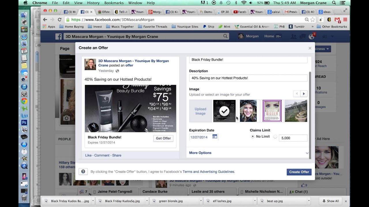Open the expiration date calendar picker

215,137
